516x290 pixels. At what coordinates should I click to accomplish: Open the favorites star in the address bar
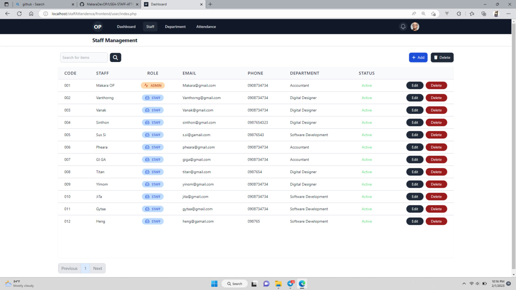coord(434,13)
